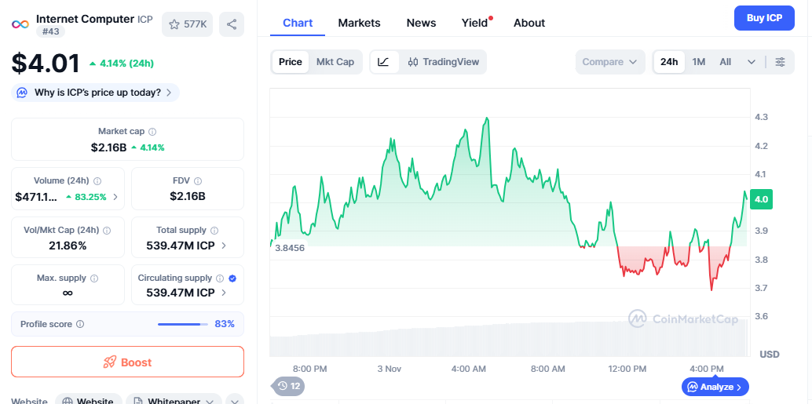Switch to the Yield tab

(x=474, y=23)
